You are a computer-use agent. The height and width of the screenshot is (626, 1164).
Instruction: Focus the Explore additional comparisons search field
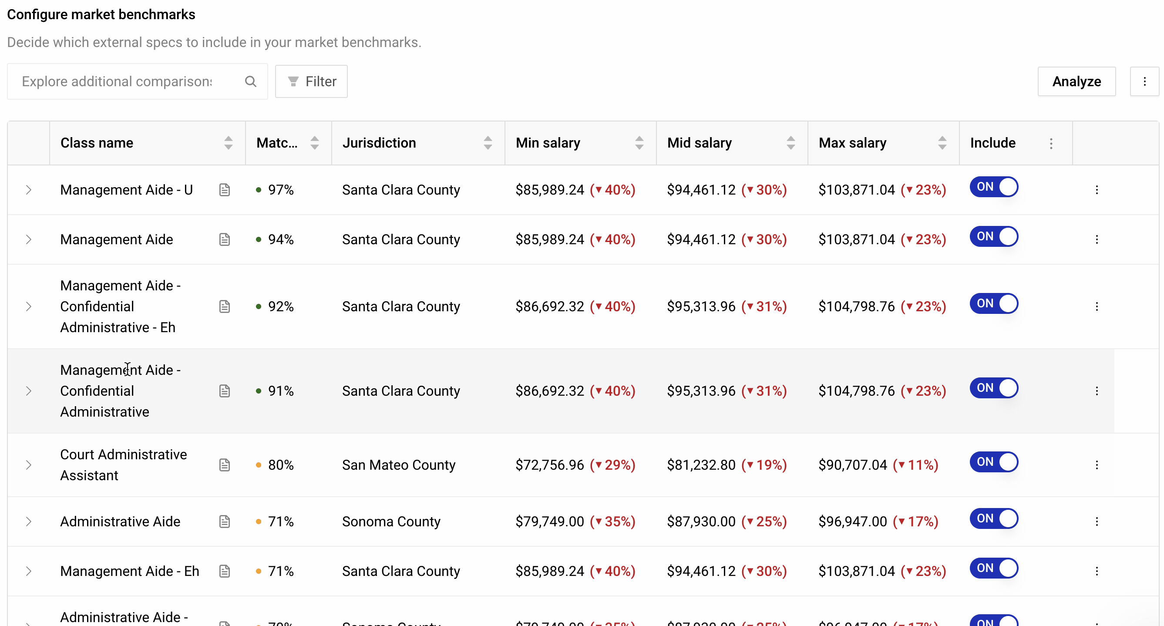127,81
